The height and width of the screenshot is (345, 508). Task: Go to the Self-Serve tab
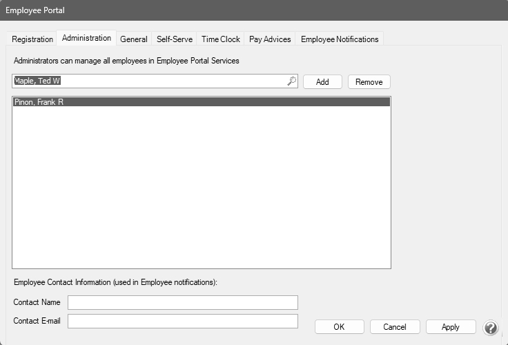click(175, 39)
